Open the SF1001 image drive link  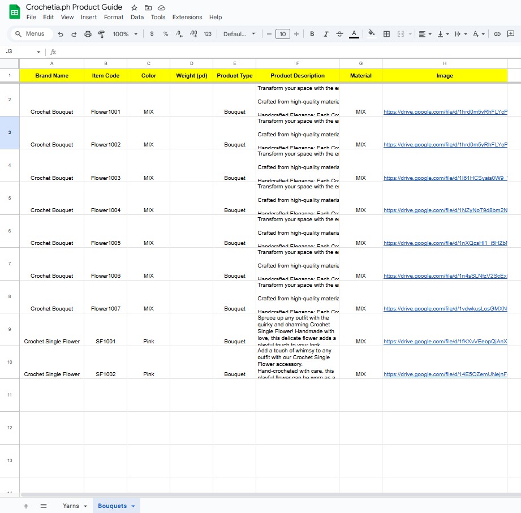point(445,341)
